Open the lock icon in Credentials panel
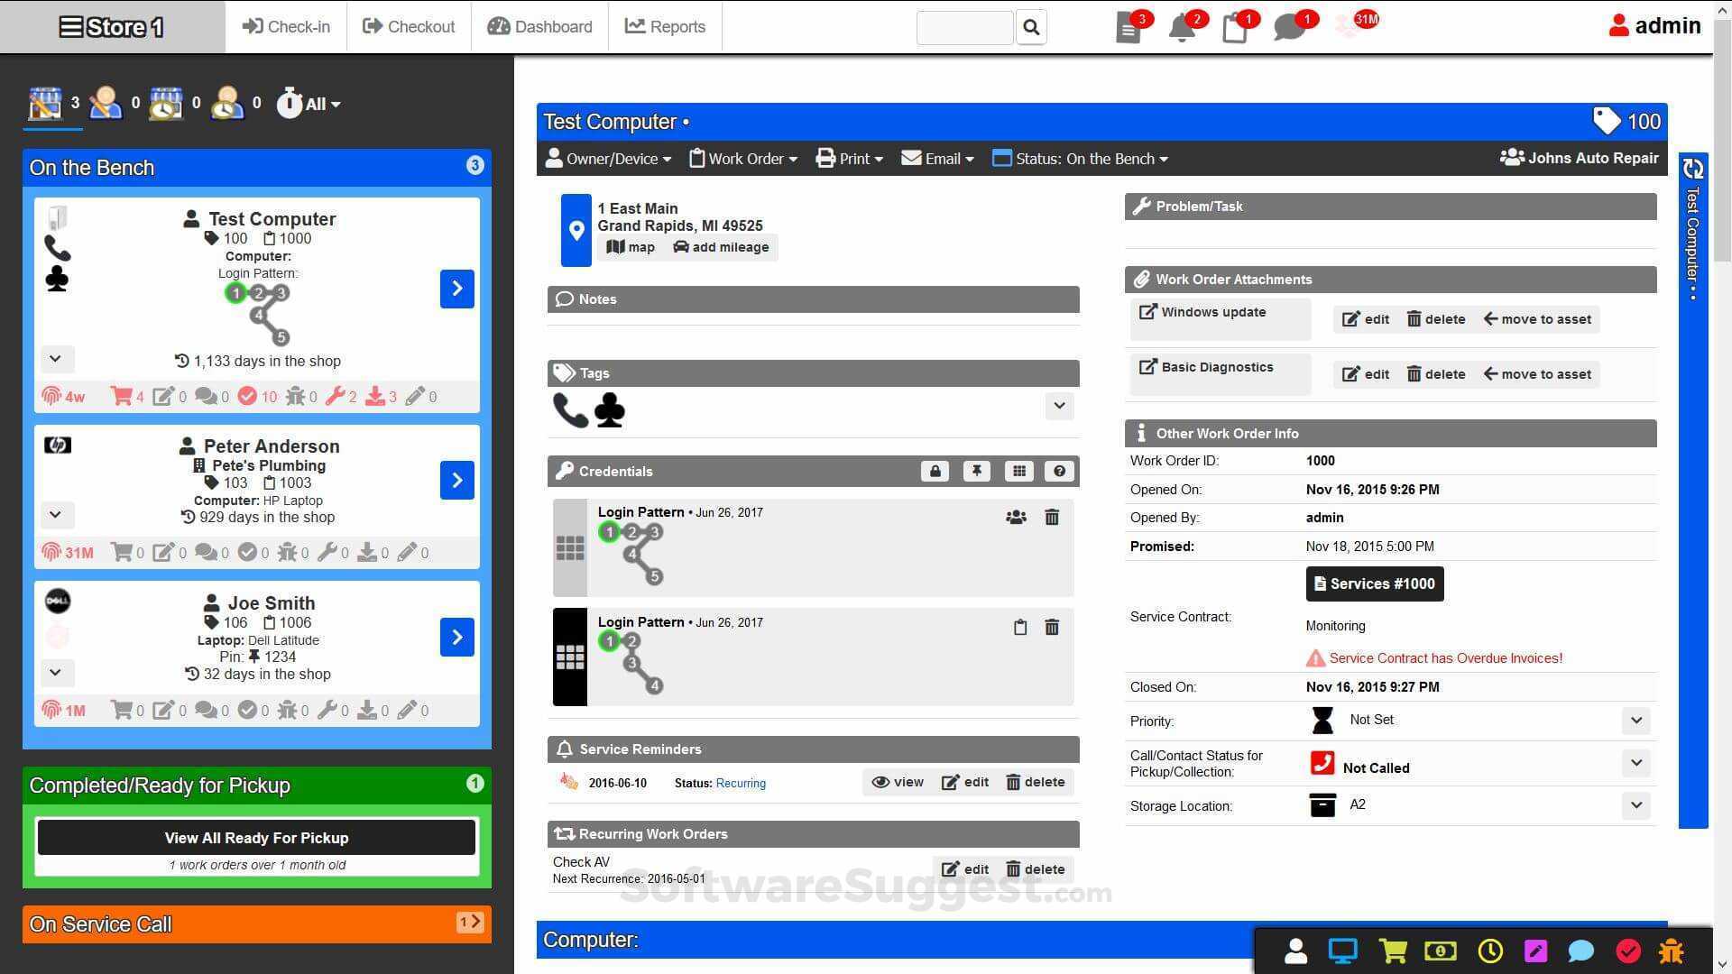This screenshot has width=1732, height=974. coord(935,471)
